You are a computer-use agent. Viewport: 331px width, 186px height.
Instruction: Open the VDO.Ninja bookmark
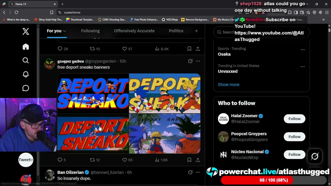[170, 20]
